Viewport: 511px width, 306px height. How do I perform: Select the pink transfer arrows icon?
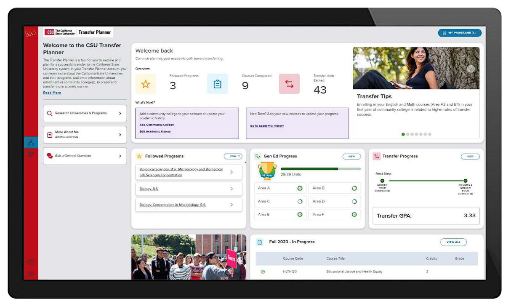pos(289,84)
